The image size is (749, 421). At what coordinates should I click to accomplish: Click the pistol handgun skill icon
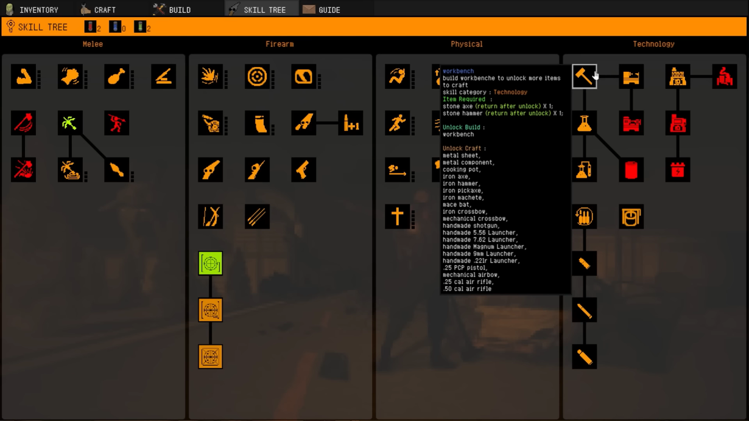coord(303,170)
